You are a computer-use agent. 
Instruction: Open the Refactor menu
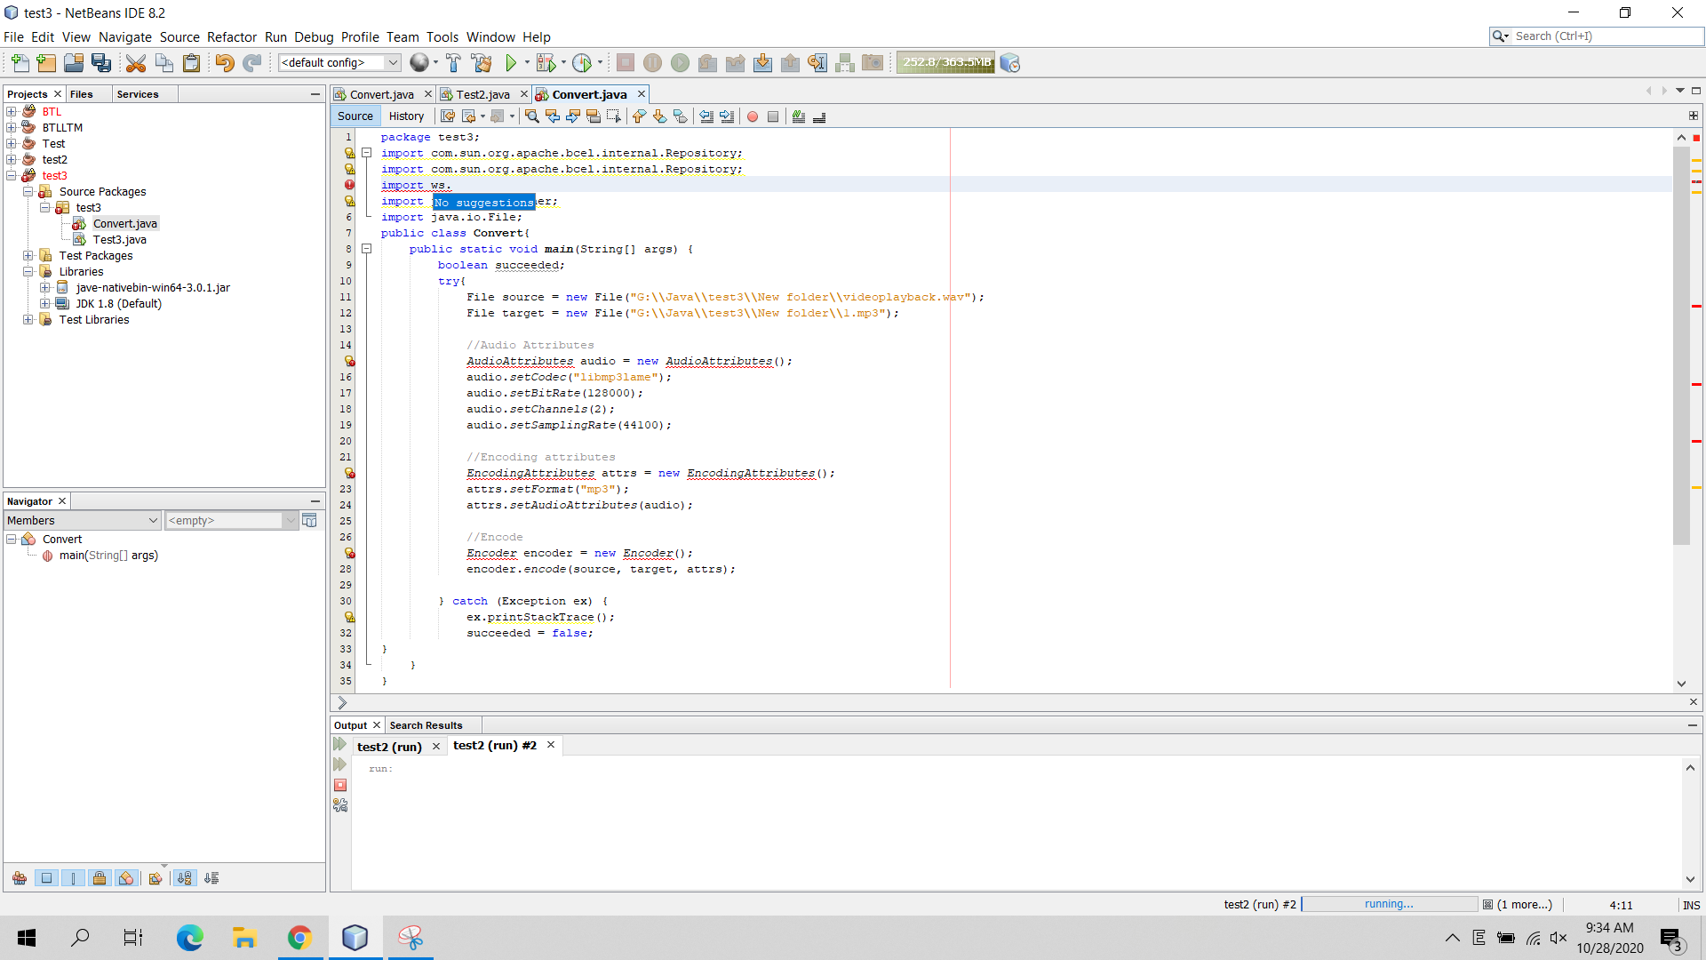[232, 36]
